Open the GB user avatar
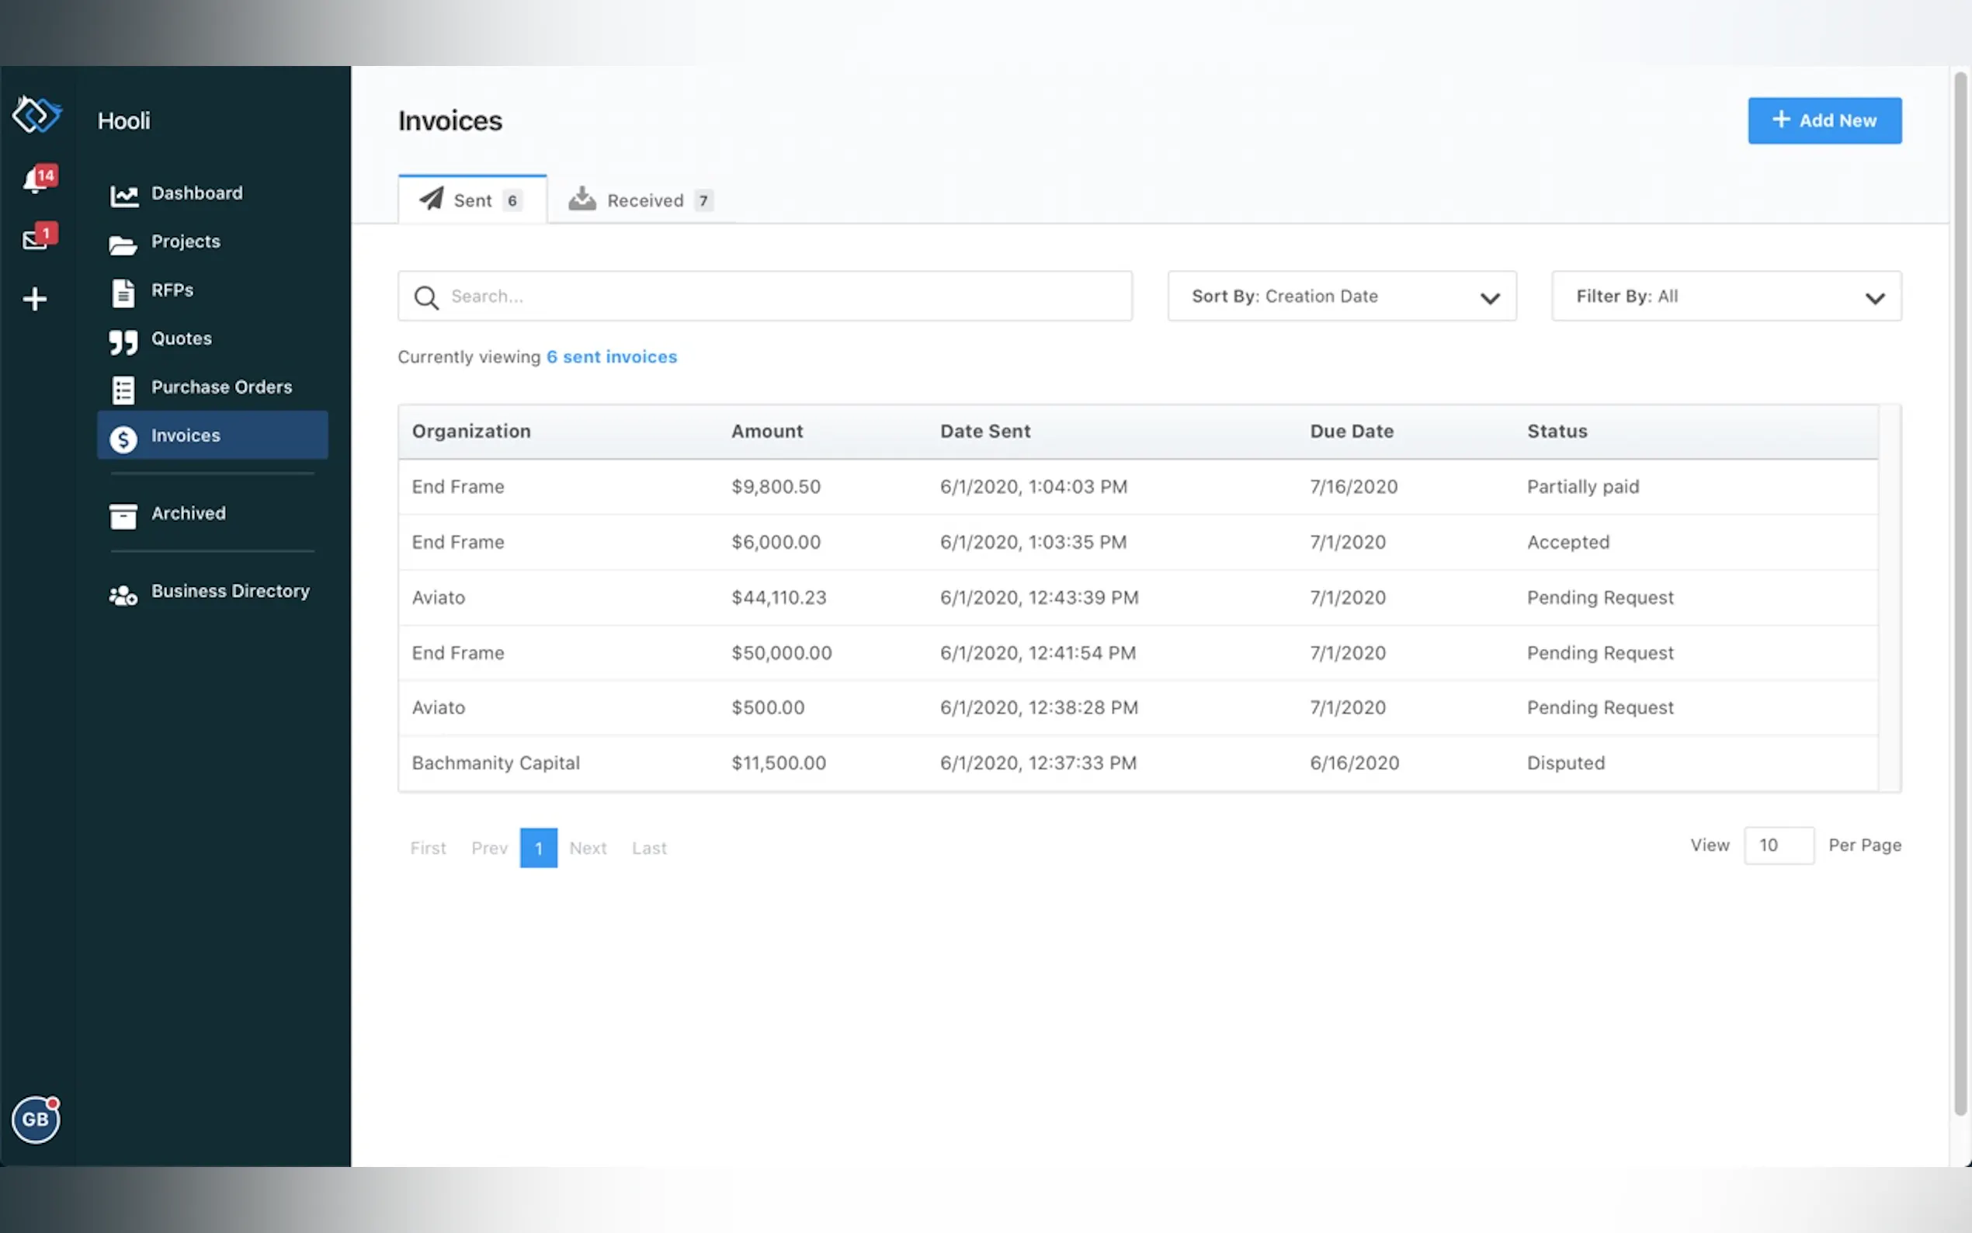1972x1233 pixels. 36,1119
